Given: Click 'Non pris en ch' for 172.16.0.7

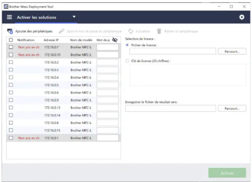Looking at the screenshot, I should 29,47.
